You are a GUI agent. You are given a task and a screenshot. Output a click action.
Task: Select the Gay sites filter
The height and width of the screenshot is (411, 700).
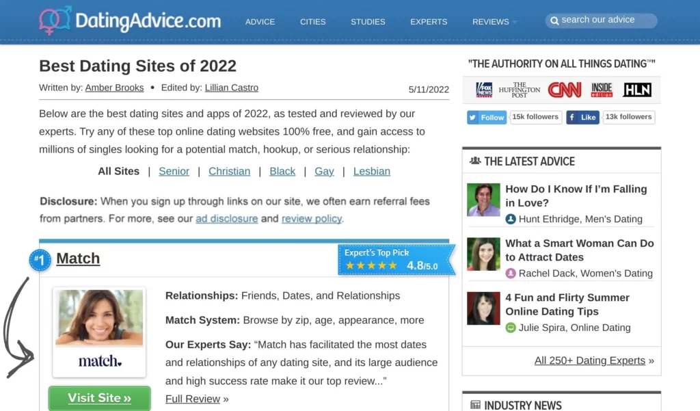click(x=324, y=171)
